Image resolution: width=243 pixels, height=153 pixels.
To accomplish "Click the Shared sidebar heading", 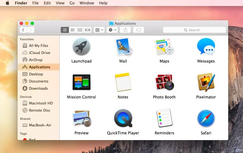I will pyautogui.click(x=25, y=119).
